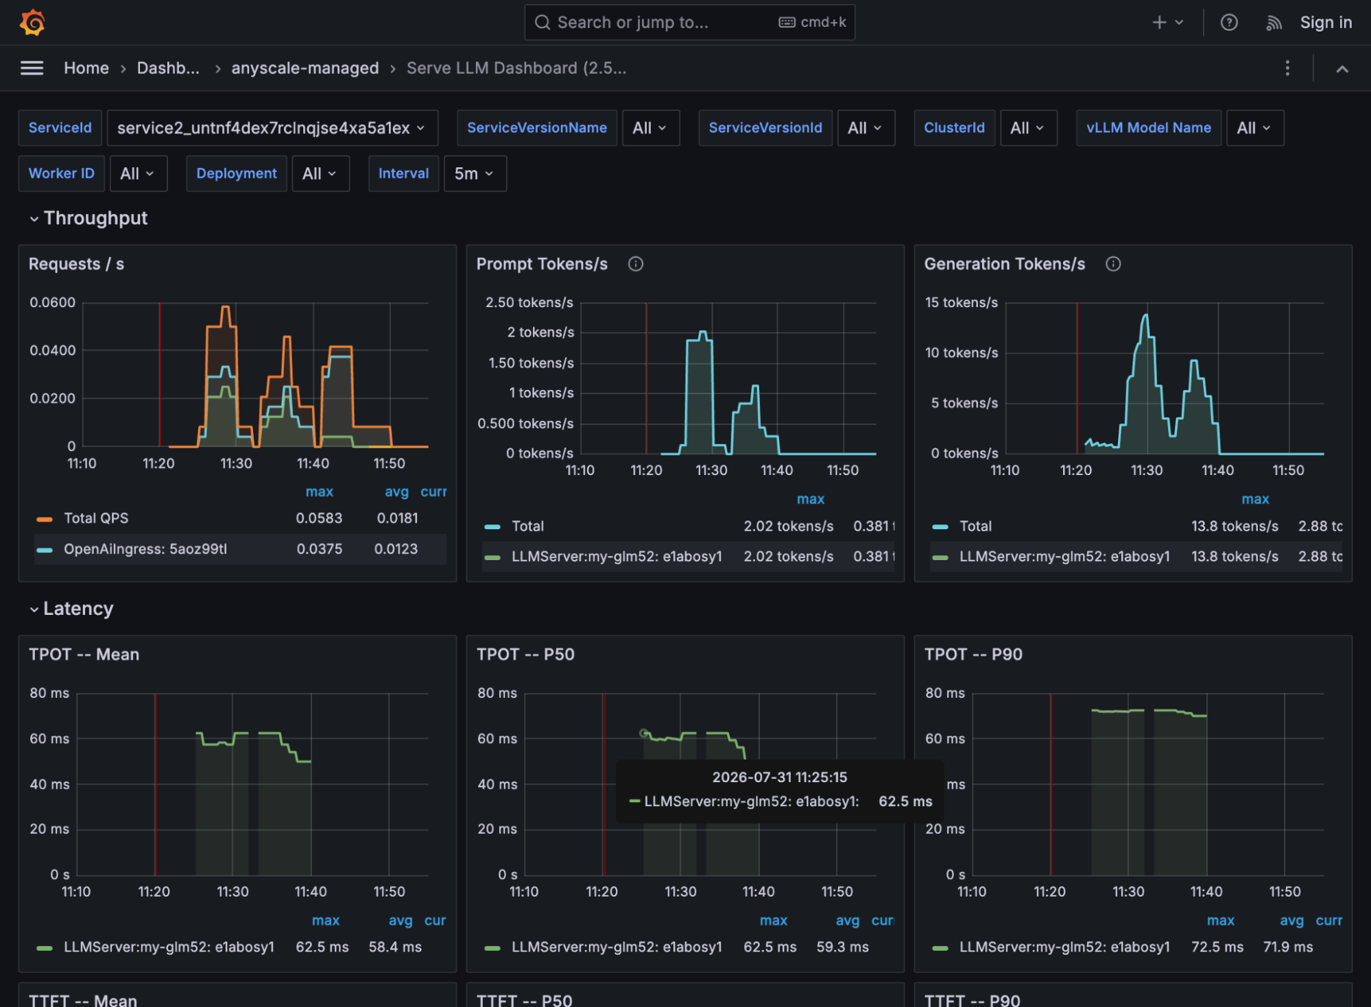The height and width of the screenshot is (1007, 1371).
Task: Click the Search or jump to field
Action: coord(689,23)
